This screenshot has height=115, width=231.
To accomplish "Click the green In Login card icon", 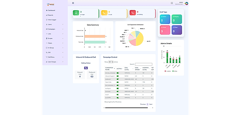I will (x=76, y=13).
